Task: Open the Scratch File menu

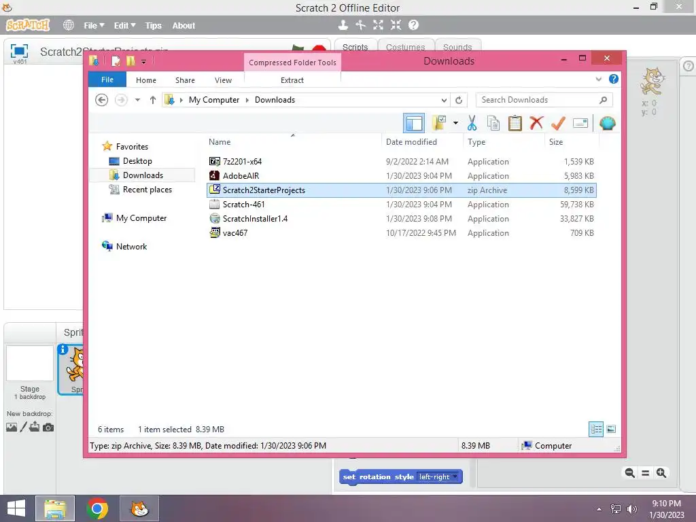Action: pos(94,25)
